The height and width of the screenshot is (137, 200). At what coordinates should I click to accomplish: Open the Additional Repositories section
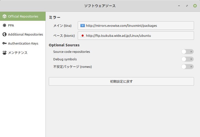click(25, 34)
